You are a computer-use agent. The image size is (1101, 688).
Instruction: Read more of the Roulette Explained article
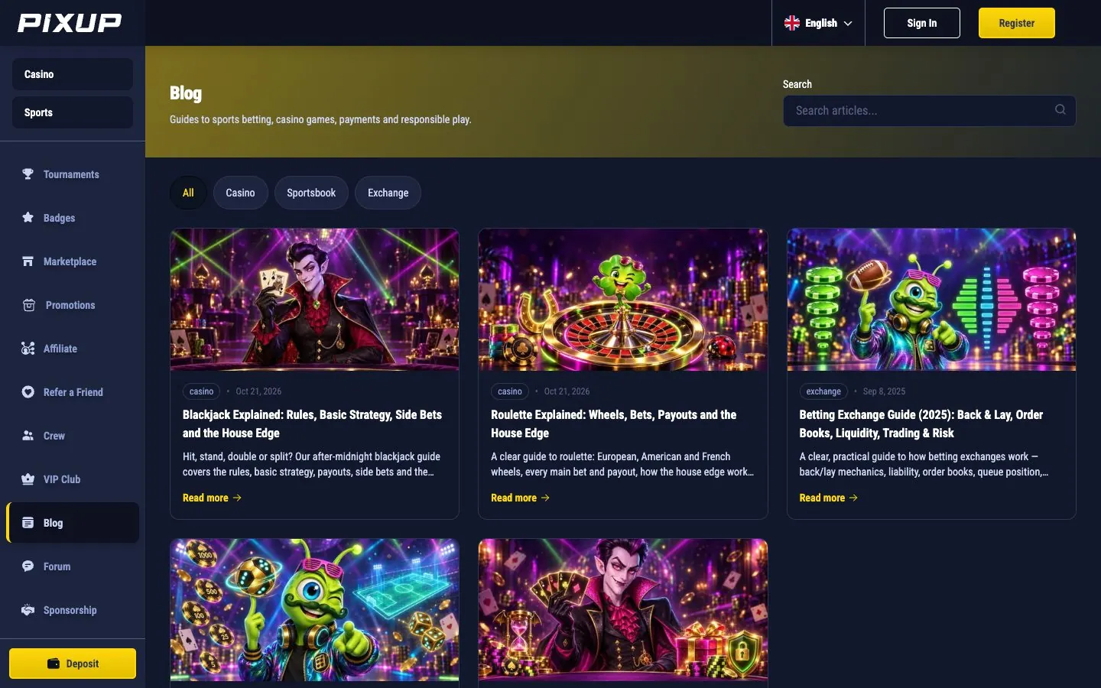click(520, 498)
